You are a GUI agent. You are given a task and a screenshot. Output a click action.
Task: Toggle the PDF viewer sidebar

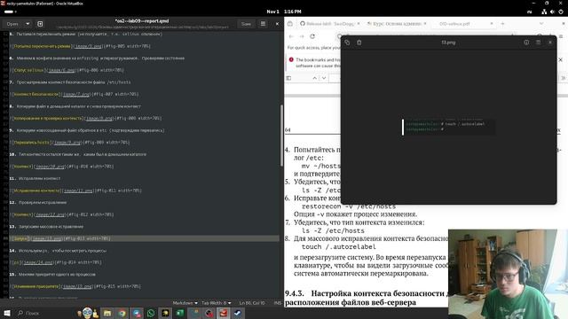click(x=288, y=78)
